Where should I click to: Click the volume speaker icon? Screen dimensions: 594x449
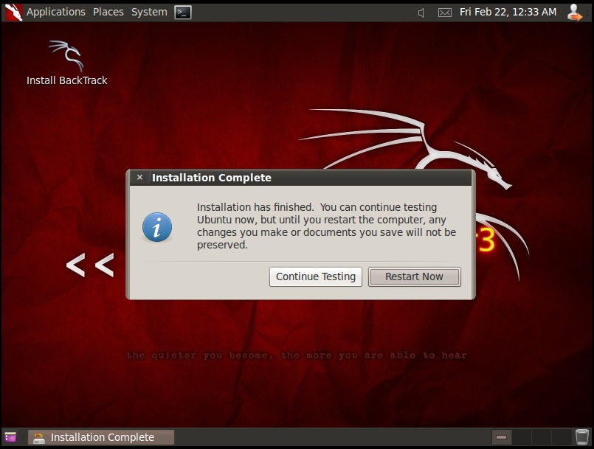pyautogui.click(x=421, y=13)
